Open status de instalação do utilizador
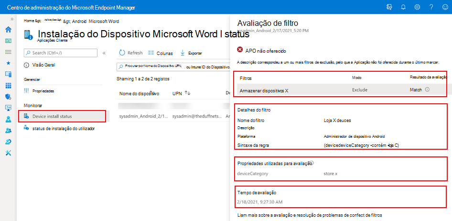452x221 pixels. tap(64, 128)
